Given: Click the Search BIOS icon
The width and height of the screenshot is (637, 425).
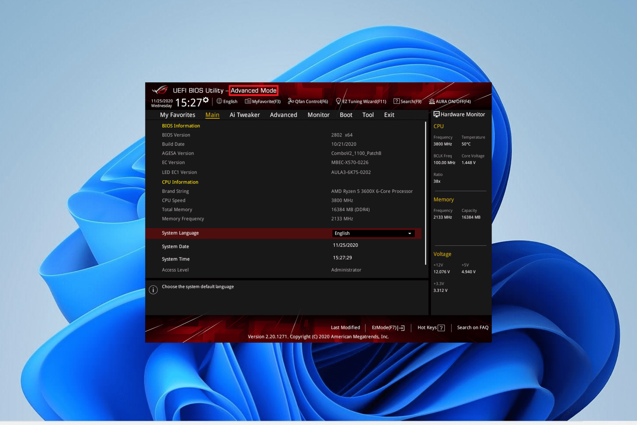Looking at the screenshot, I should [407, 101].
